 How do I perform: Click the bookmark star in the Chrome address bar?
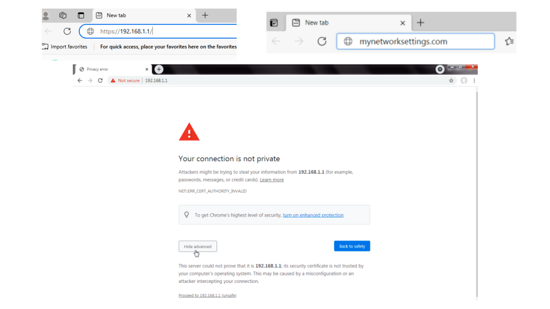451,80
